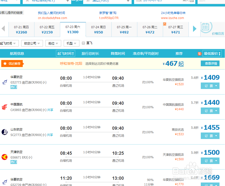Expand 订票 dropdown for ¥1440 flight
This screenshot has height=186, width=225.
tap(210, 111)
